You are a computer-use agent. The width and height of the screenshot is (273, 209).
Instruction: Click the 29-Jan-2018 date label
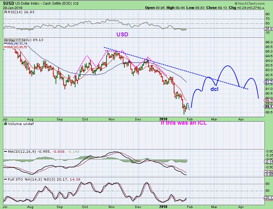click(x=11, y=7)
